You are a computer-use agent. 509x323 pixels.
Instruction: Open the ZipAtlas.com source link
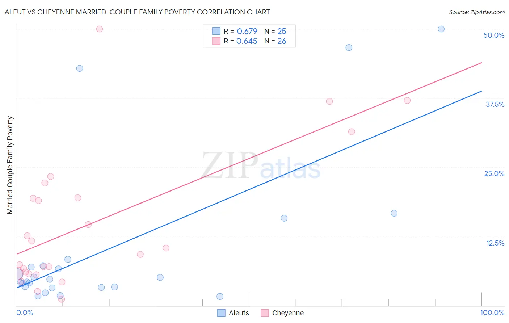477,12
